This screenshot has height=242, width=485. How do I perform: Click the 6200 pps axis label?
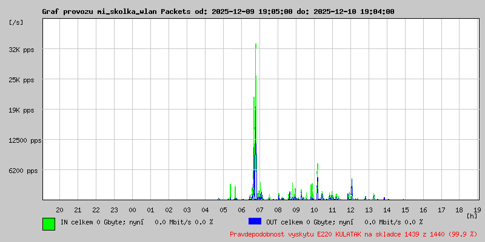click(x=24, y=171)
